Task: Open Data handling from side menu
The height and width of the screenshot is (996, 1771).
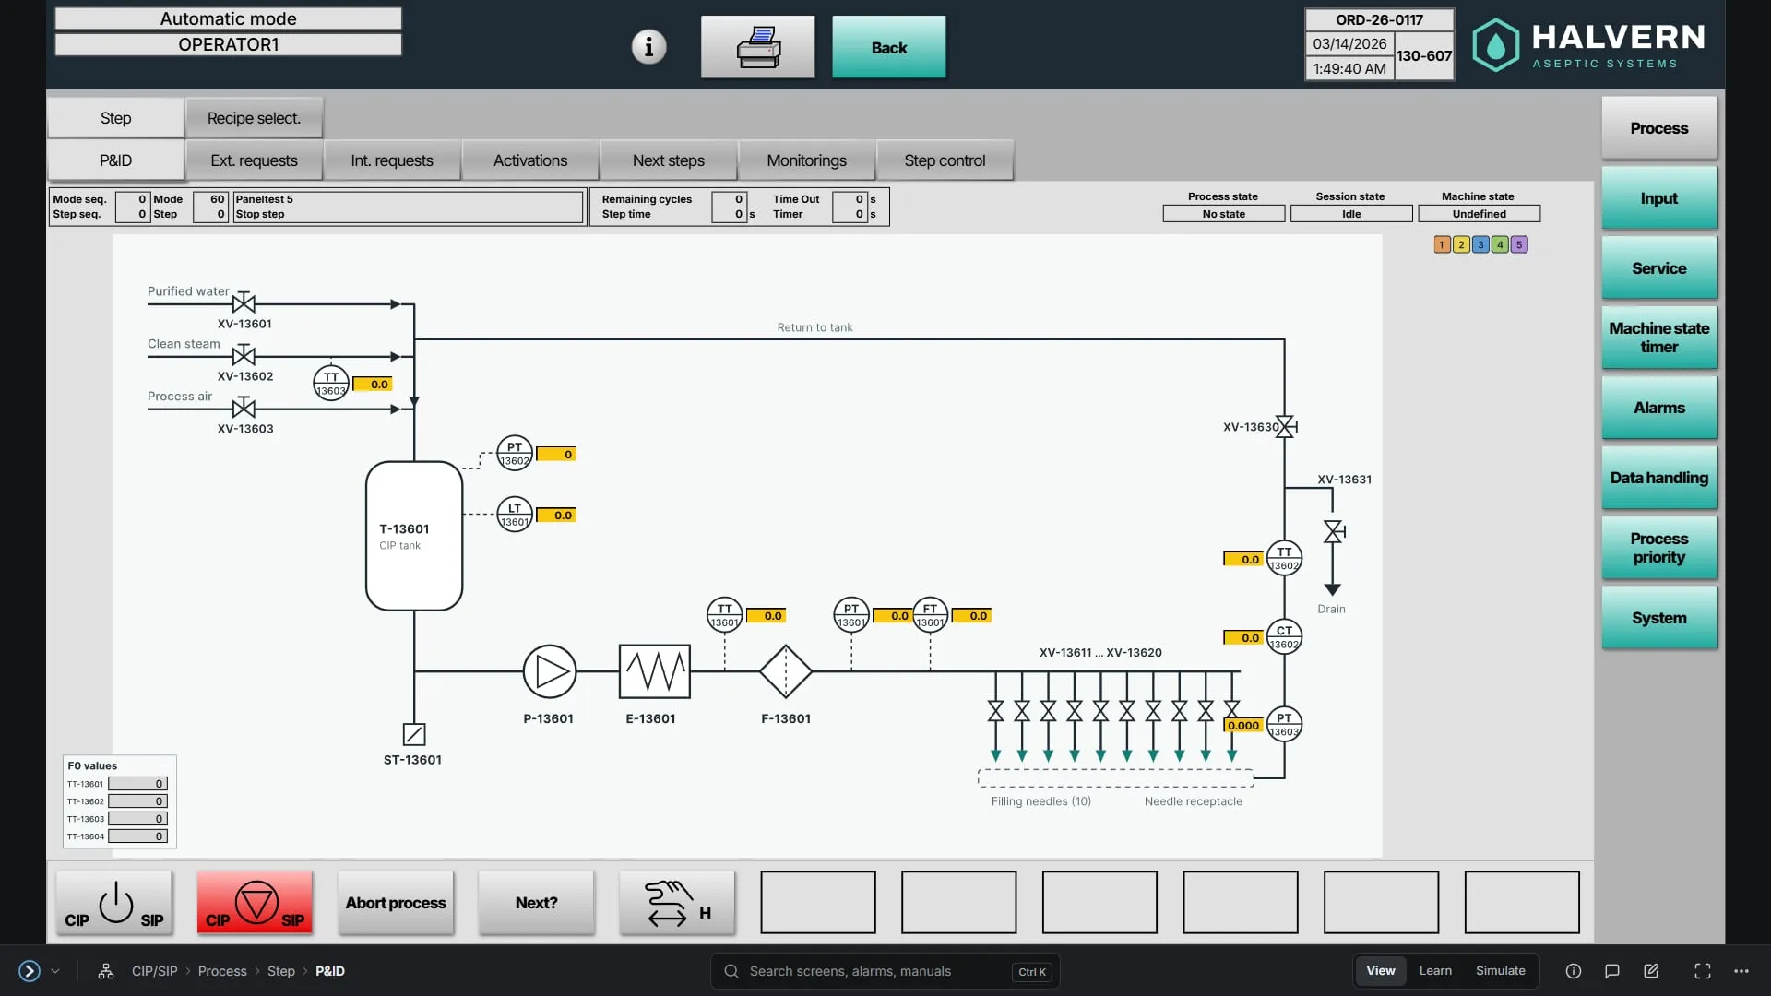Action: pos(1659,478)
